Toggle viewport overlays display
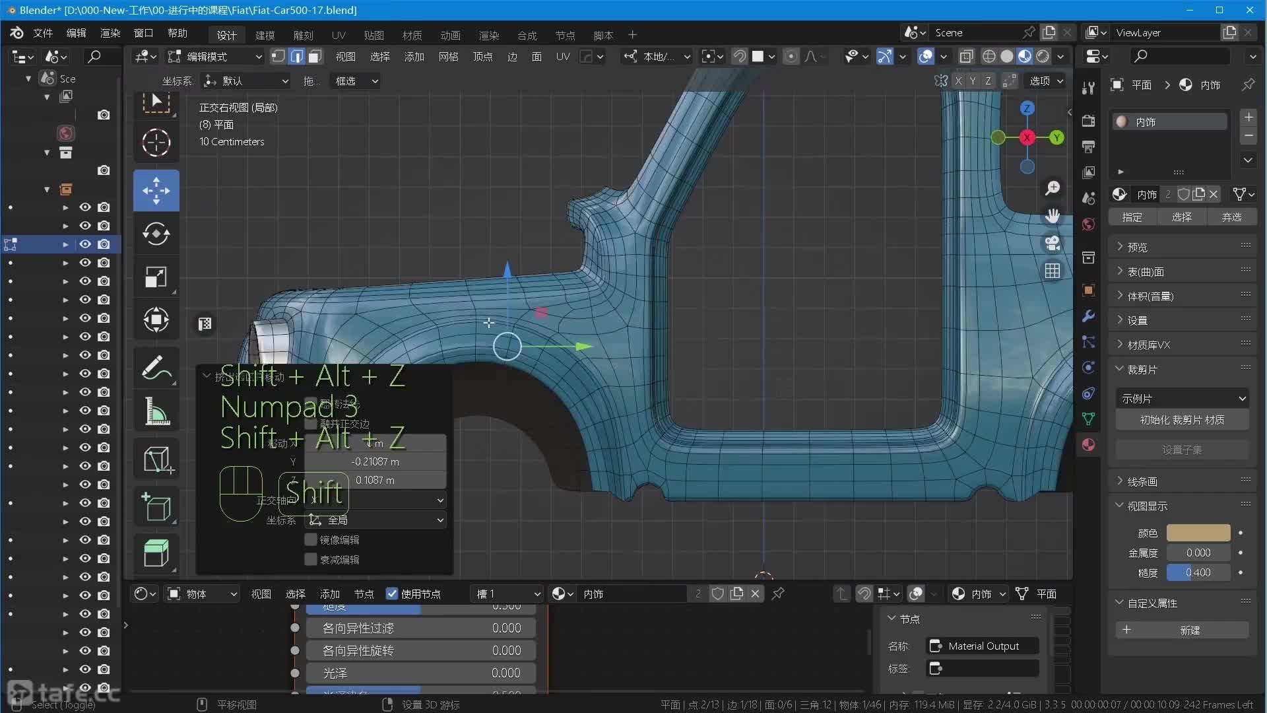Image resolution: width=1267 pixels, height=713 pixels. point(925,56)
